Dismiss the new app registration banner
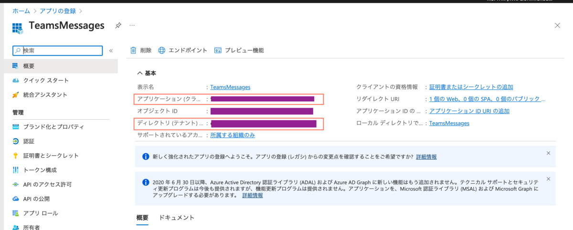This screenshot has height=230, width=573. tap(548, 153)
